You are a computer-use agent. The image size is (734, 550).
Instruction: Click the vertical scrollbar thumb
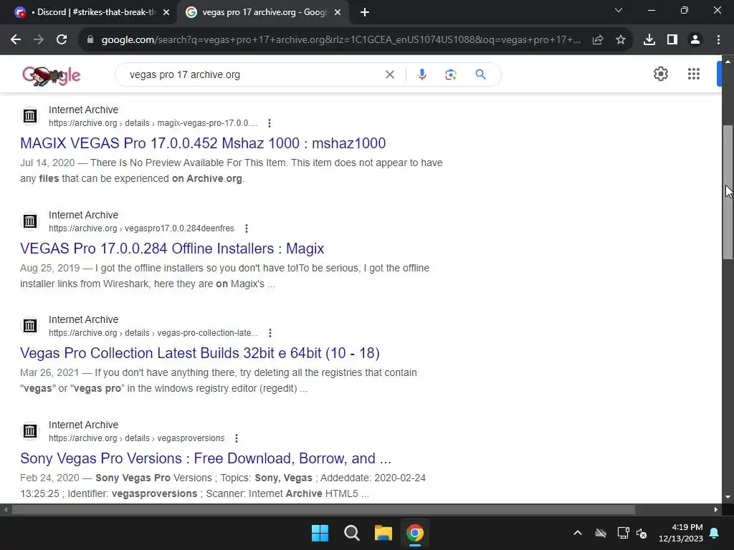point(728,192)
